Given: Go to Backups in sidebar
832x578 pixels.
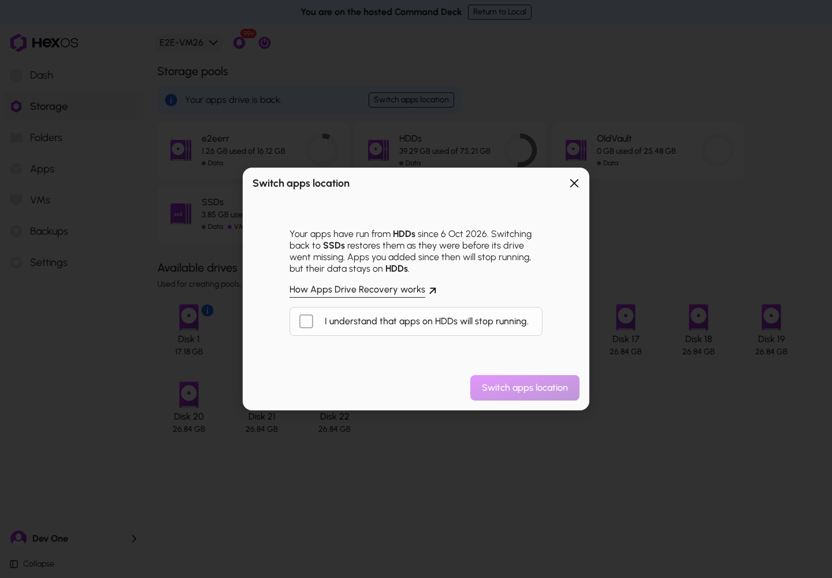Looking at the screenshot, I should pos(74,231).
